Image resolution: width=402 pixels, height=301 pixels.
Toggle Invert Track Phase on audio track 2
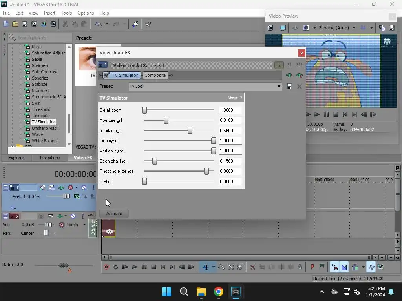coord(51,216)
